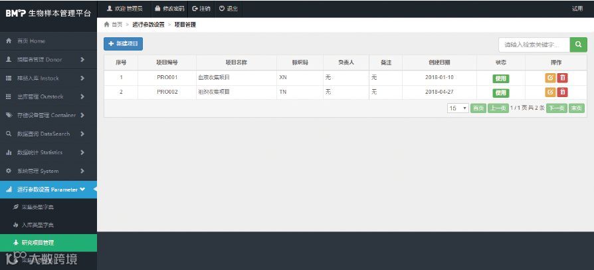
Task: Collapse the Parameter menu chevron
Action: (x=82, y=190)
